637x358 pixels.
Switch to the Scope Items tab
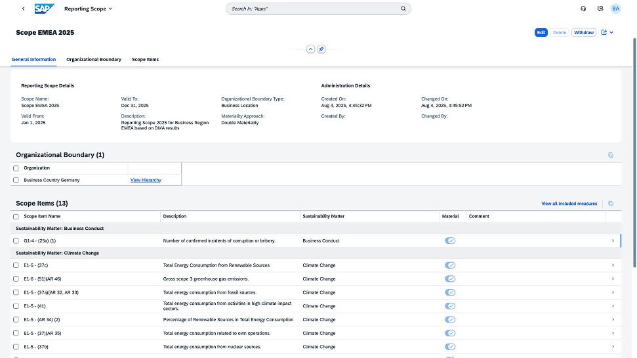[145, 60]
